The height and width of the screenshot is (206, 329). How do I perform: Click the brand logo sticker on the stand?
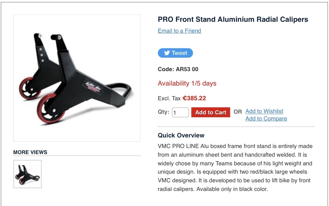pyautogui.click(x=94, y=87)
